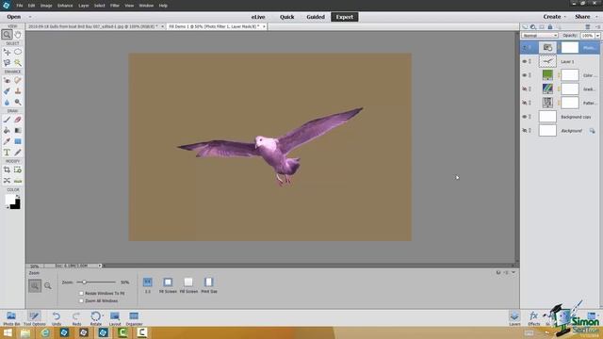603x339 pixels.
Task: Click the foreground white color swatch
Action: tap(10, 199)
